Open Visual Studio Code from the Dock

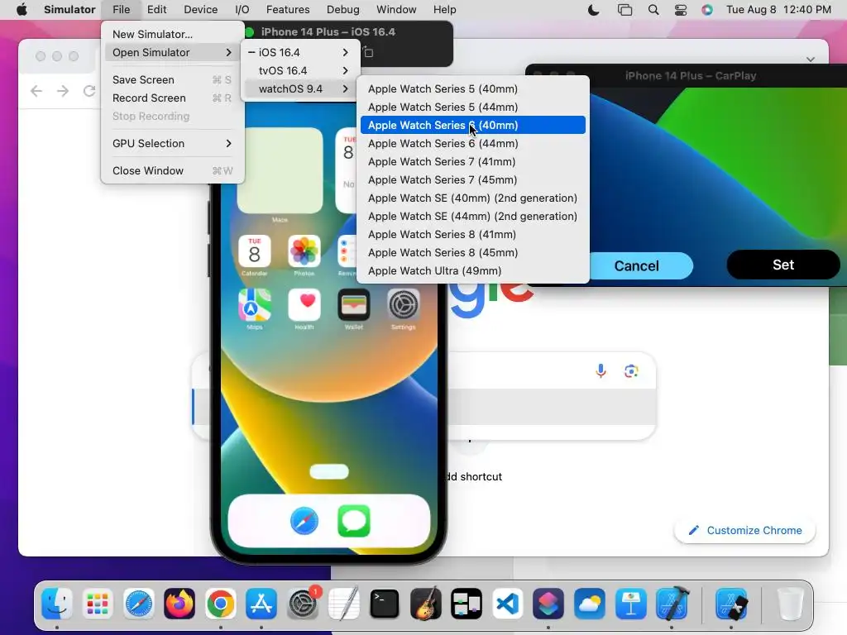tap(508, 603)
